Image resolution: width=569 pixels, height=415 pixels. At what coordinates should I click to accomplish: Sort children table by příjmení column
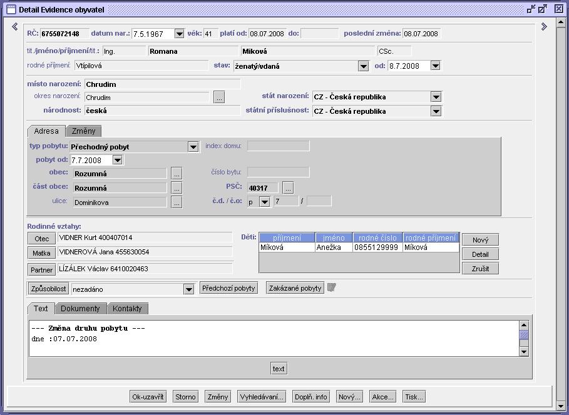pos(287,237)
